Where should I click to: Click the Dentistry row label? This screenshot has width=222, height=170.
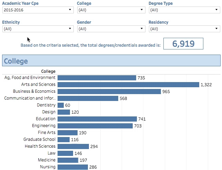click(46, 105)
